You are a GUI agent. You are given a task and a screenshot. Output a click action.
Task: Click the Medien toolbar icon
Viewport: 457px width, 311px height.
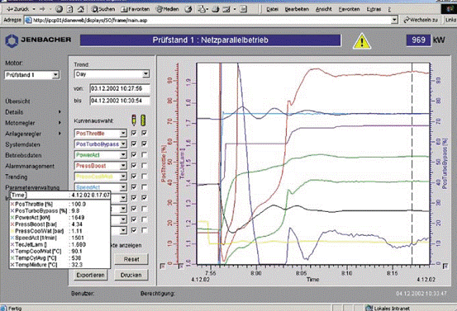tap(168, 9)
